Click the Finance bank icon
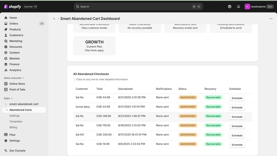This screenshot has width=277, height=156. tap(6, 64)
